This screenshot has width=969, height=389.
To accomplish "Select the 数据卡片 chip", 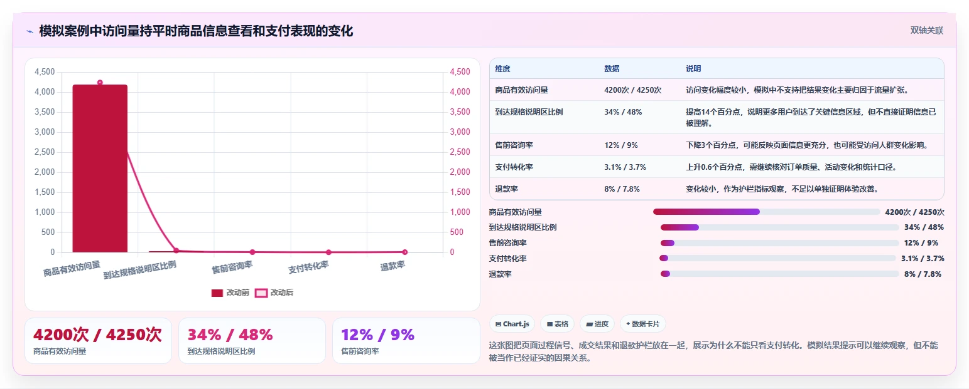I will [643, 324].
